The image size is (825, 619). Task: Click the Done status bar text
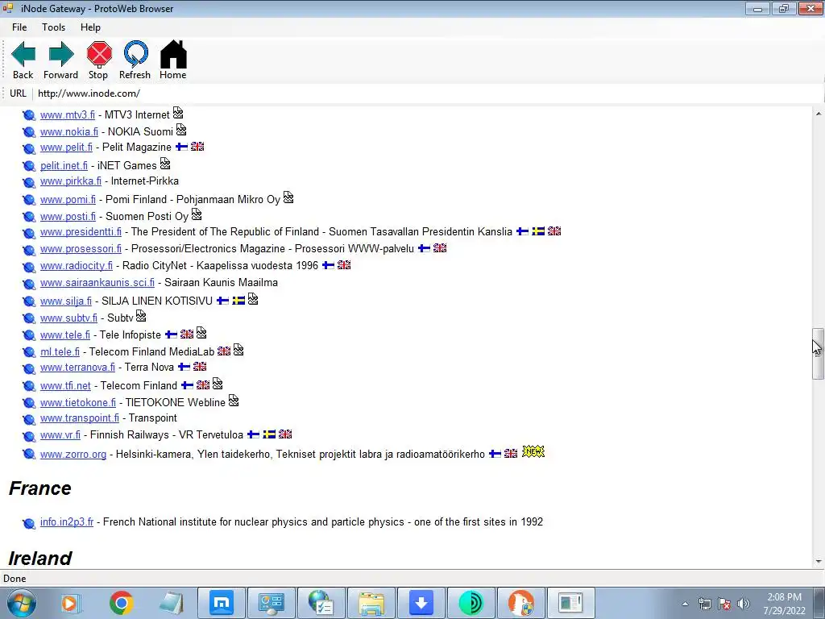[x=15, y=579]
